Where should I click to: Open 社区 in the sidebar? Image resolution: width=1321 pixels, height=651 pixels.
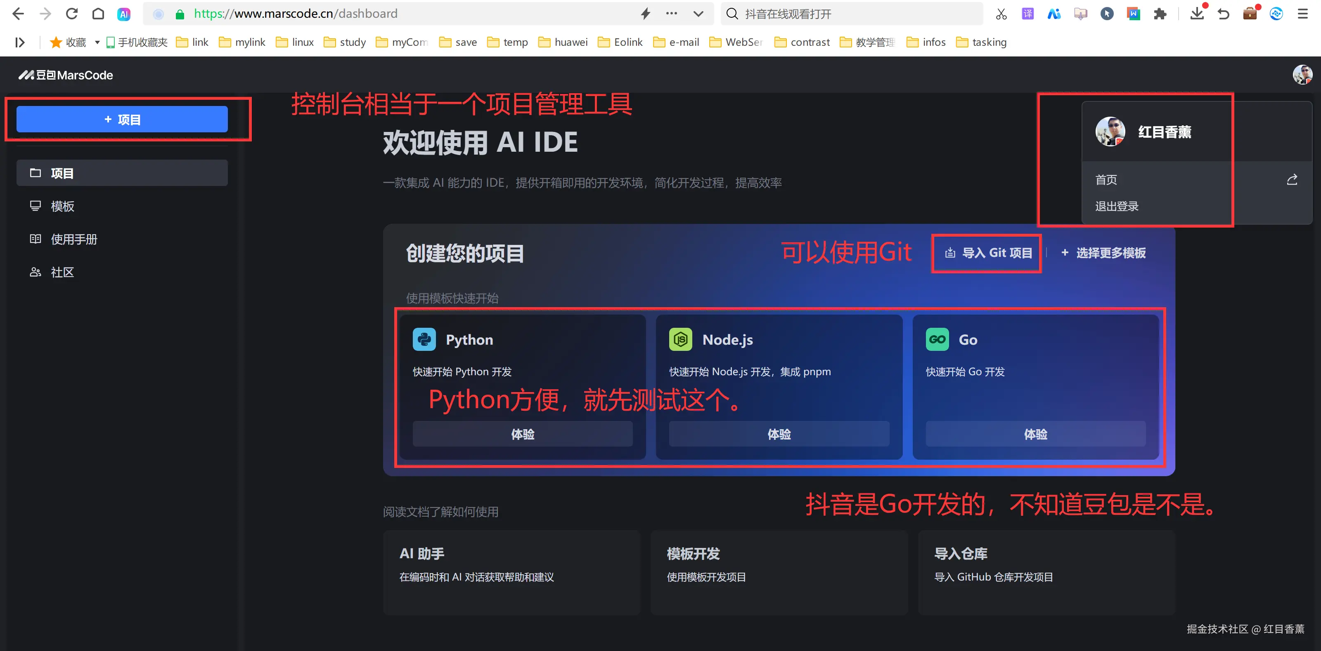[x=62, y=272]
